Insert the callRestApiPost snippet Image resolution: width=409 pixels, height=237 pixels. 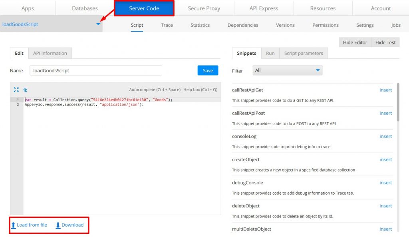point(385,113)
